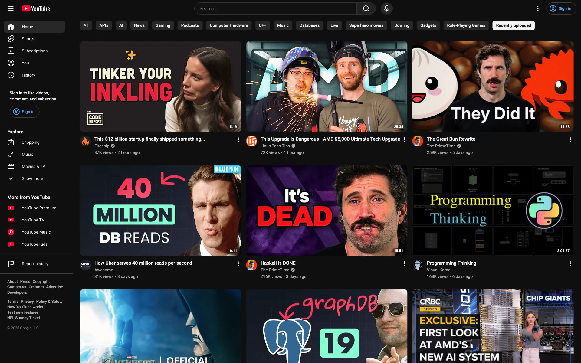Viewport: 581px width, 363px height.
Task: Open the settings three-dot menu in header
Action: (x=538, y=8)
